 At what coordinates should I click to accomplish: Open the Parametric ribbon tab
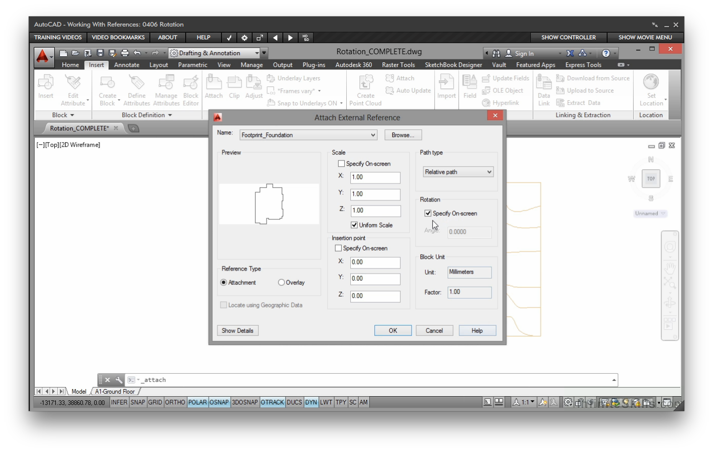point(193,65)
